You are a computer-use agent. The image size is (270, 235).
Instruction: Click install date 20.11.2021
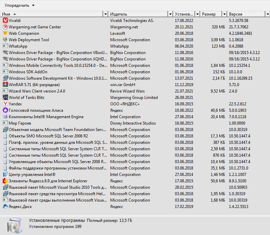click(184, 27)
